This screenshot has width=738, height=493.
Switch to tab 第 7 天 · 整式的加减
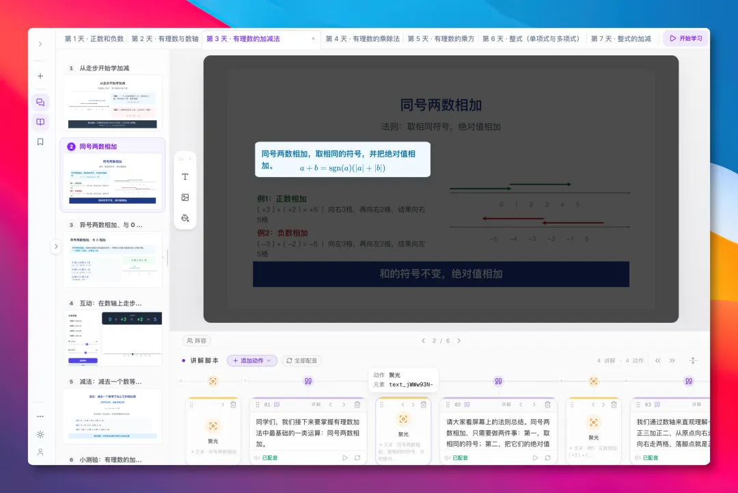pos(620,38)
